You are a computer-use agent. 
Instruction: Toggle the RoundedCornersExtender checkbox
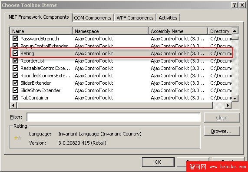[x=15, y=76]
